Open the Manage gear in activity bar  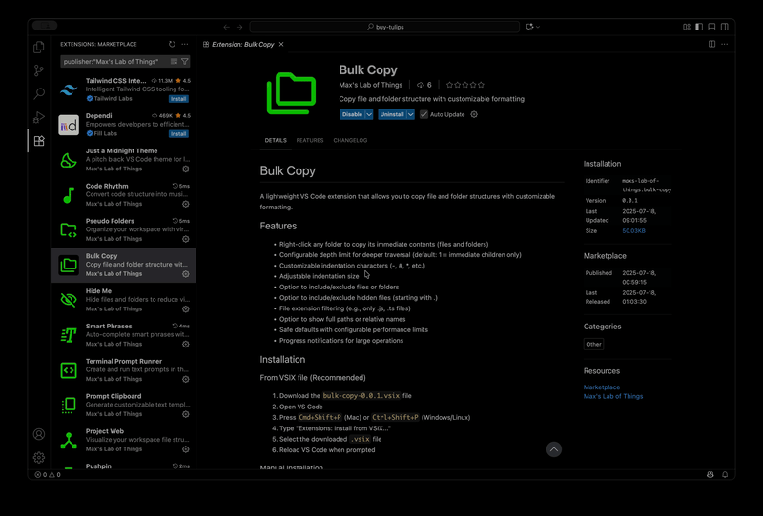pos(39,457)
